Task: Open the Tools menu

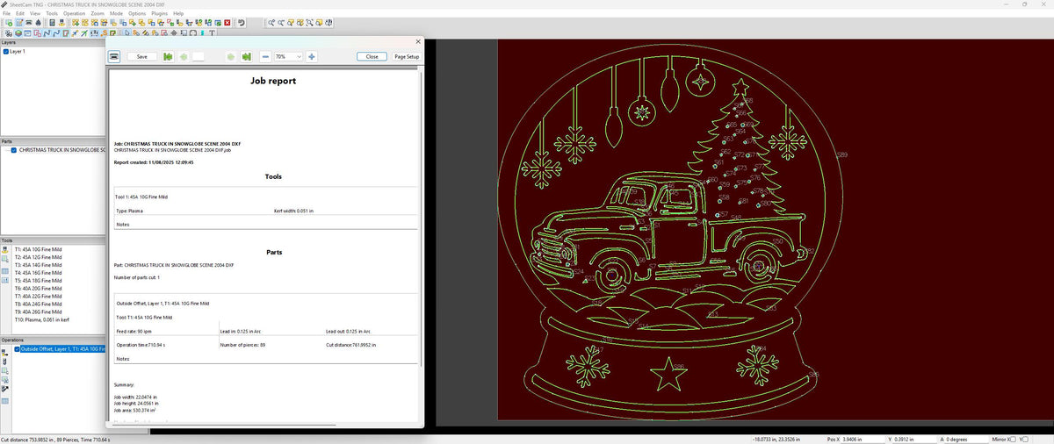Action: click(x=52, y=14)
